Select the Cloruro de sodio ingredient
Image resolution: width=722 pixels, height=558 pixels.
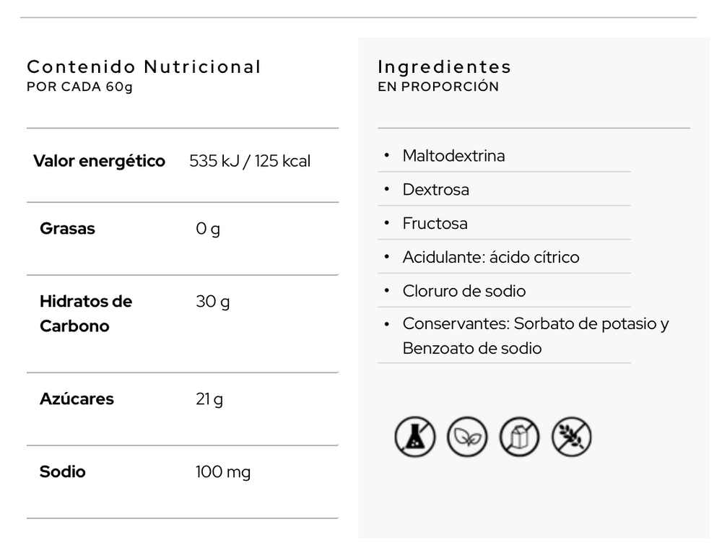pos(464,292)
